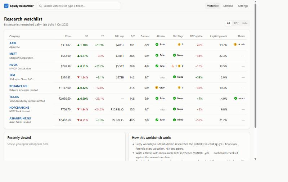Click ASIANPAINT.NS P/E value 48.5

(x=132, y=120)
